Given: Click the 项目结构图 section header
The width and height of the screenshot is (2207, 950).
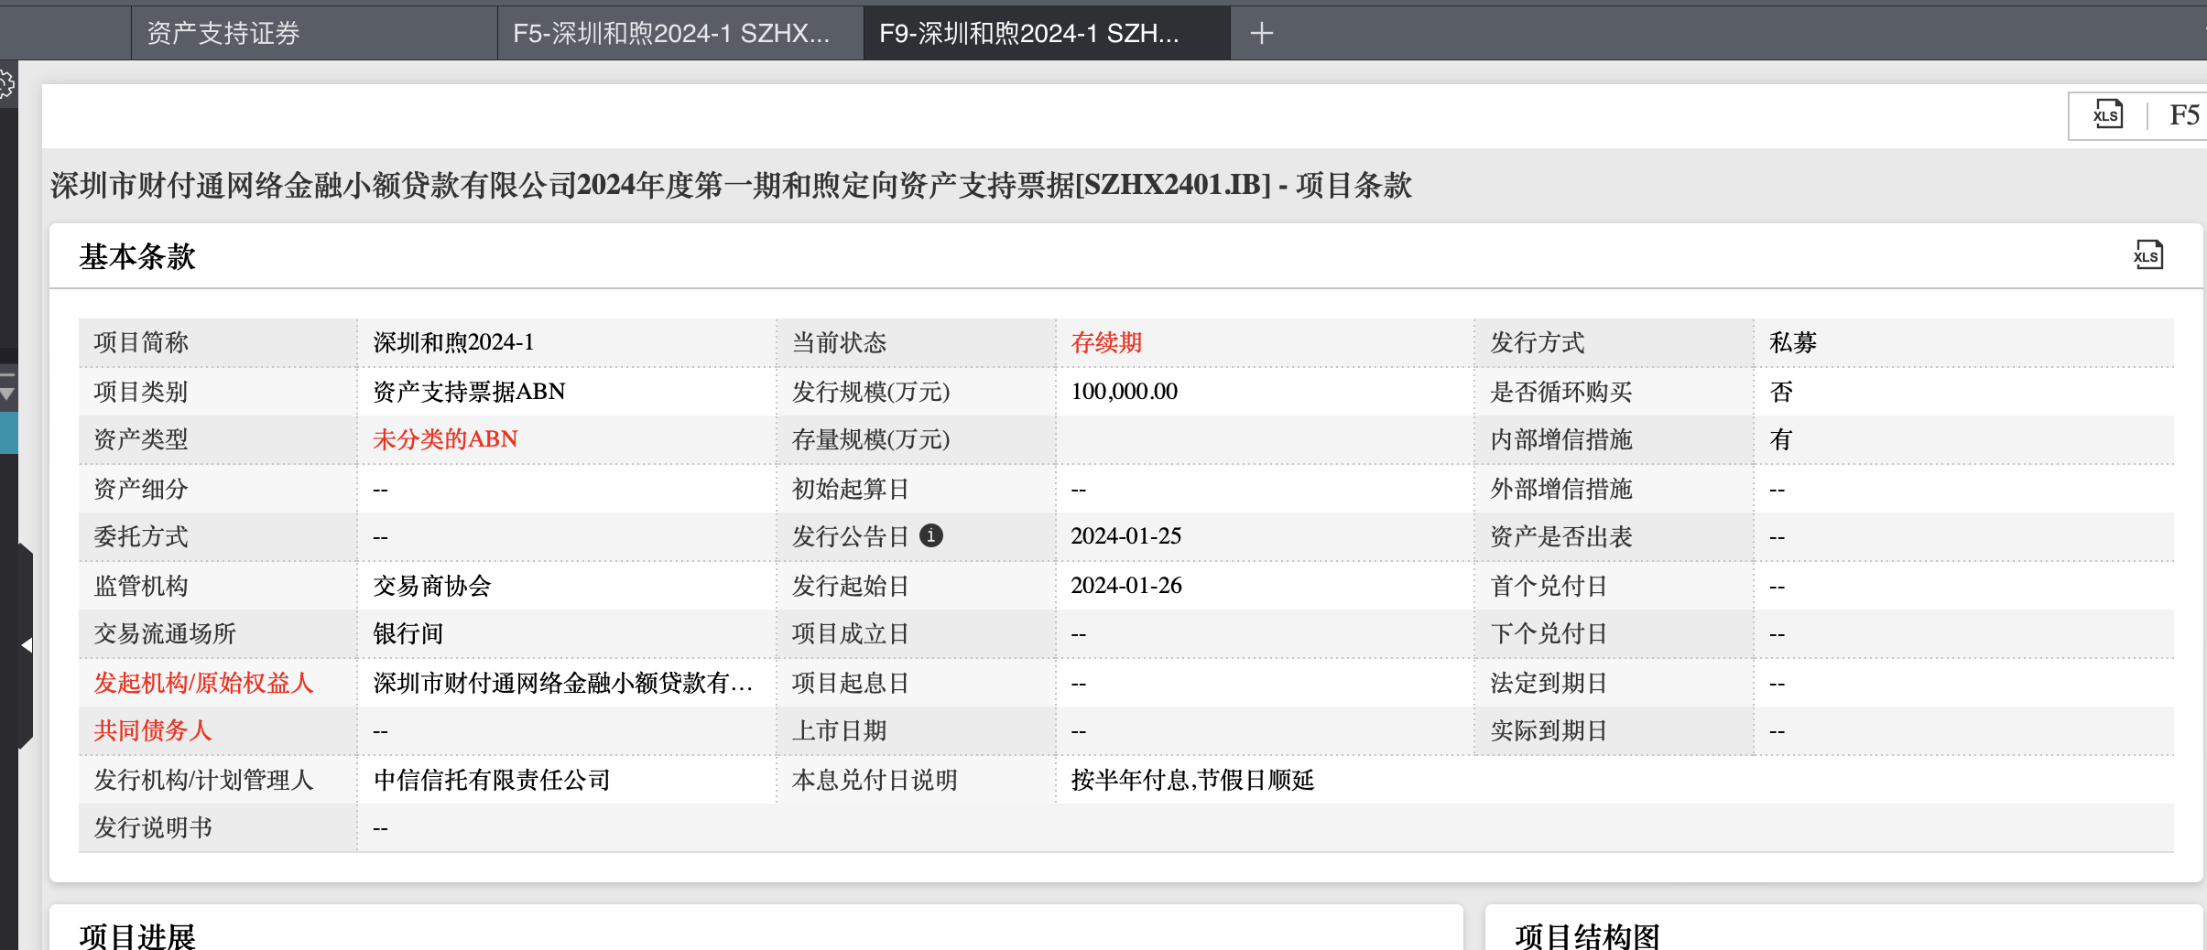Looking at the screenshot, I should [x=1587, y=935].
